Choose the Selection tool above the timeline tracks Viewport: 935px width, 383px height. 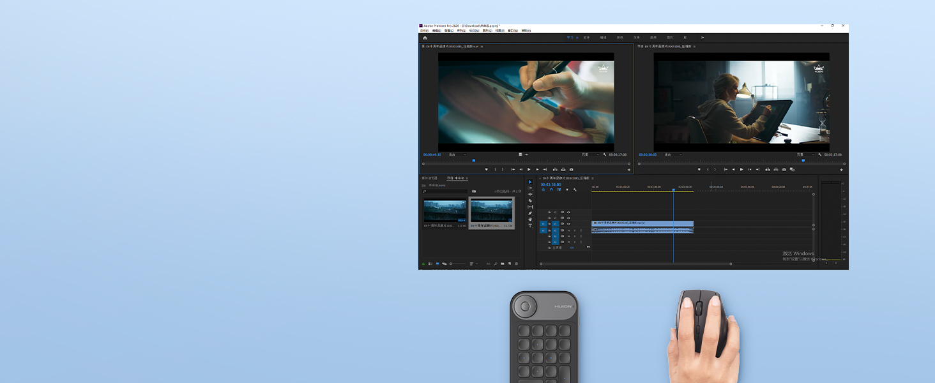click(x=530, y=183)
